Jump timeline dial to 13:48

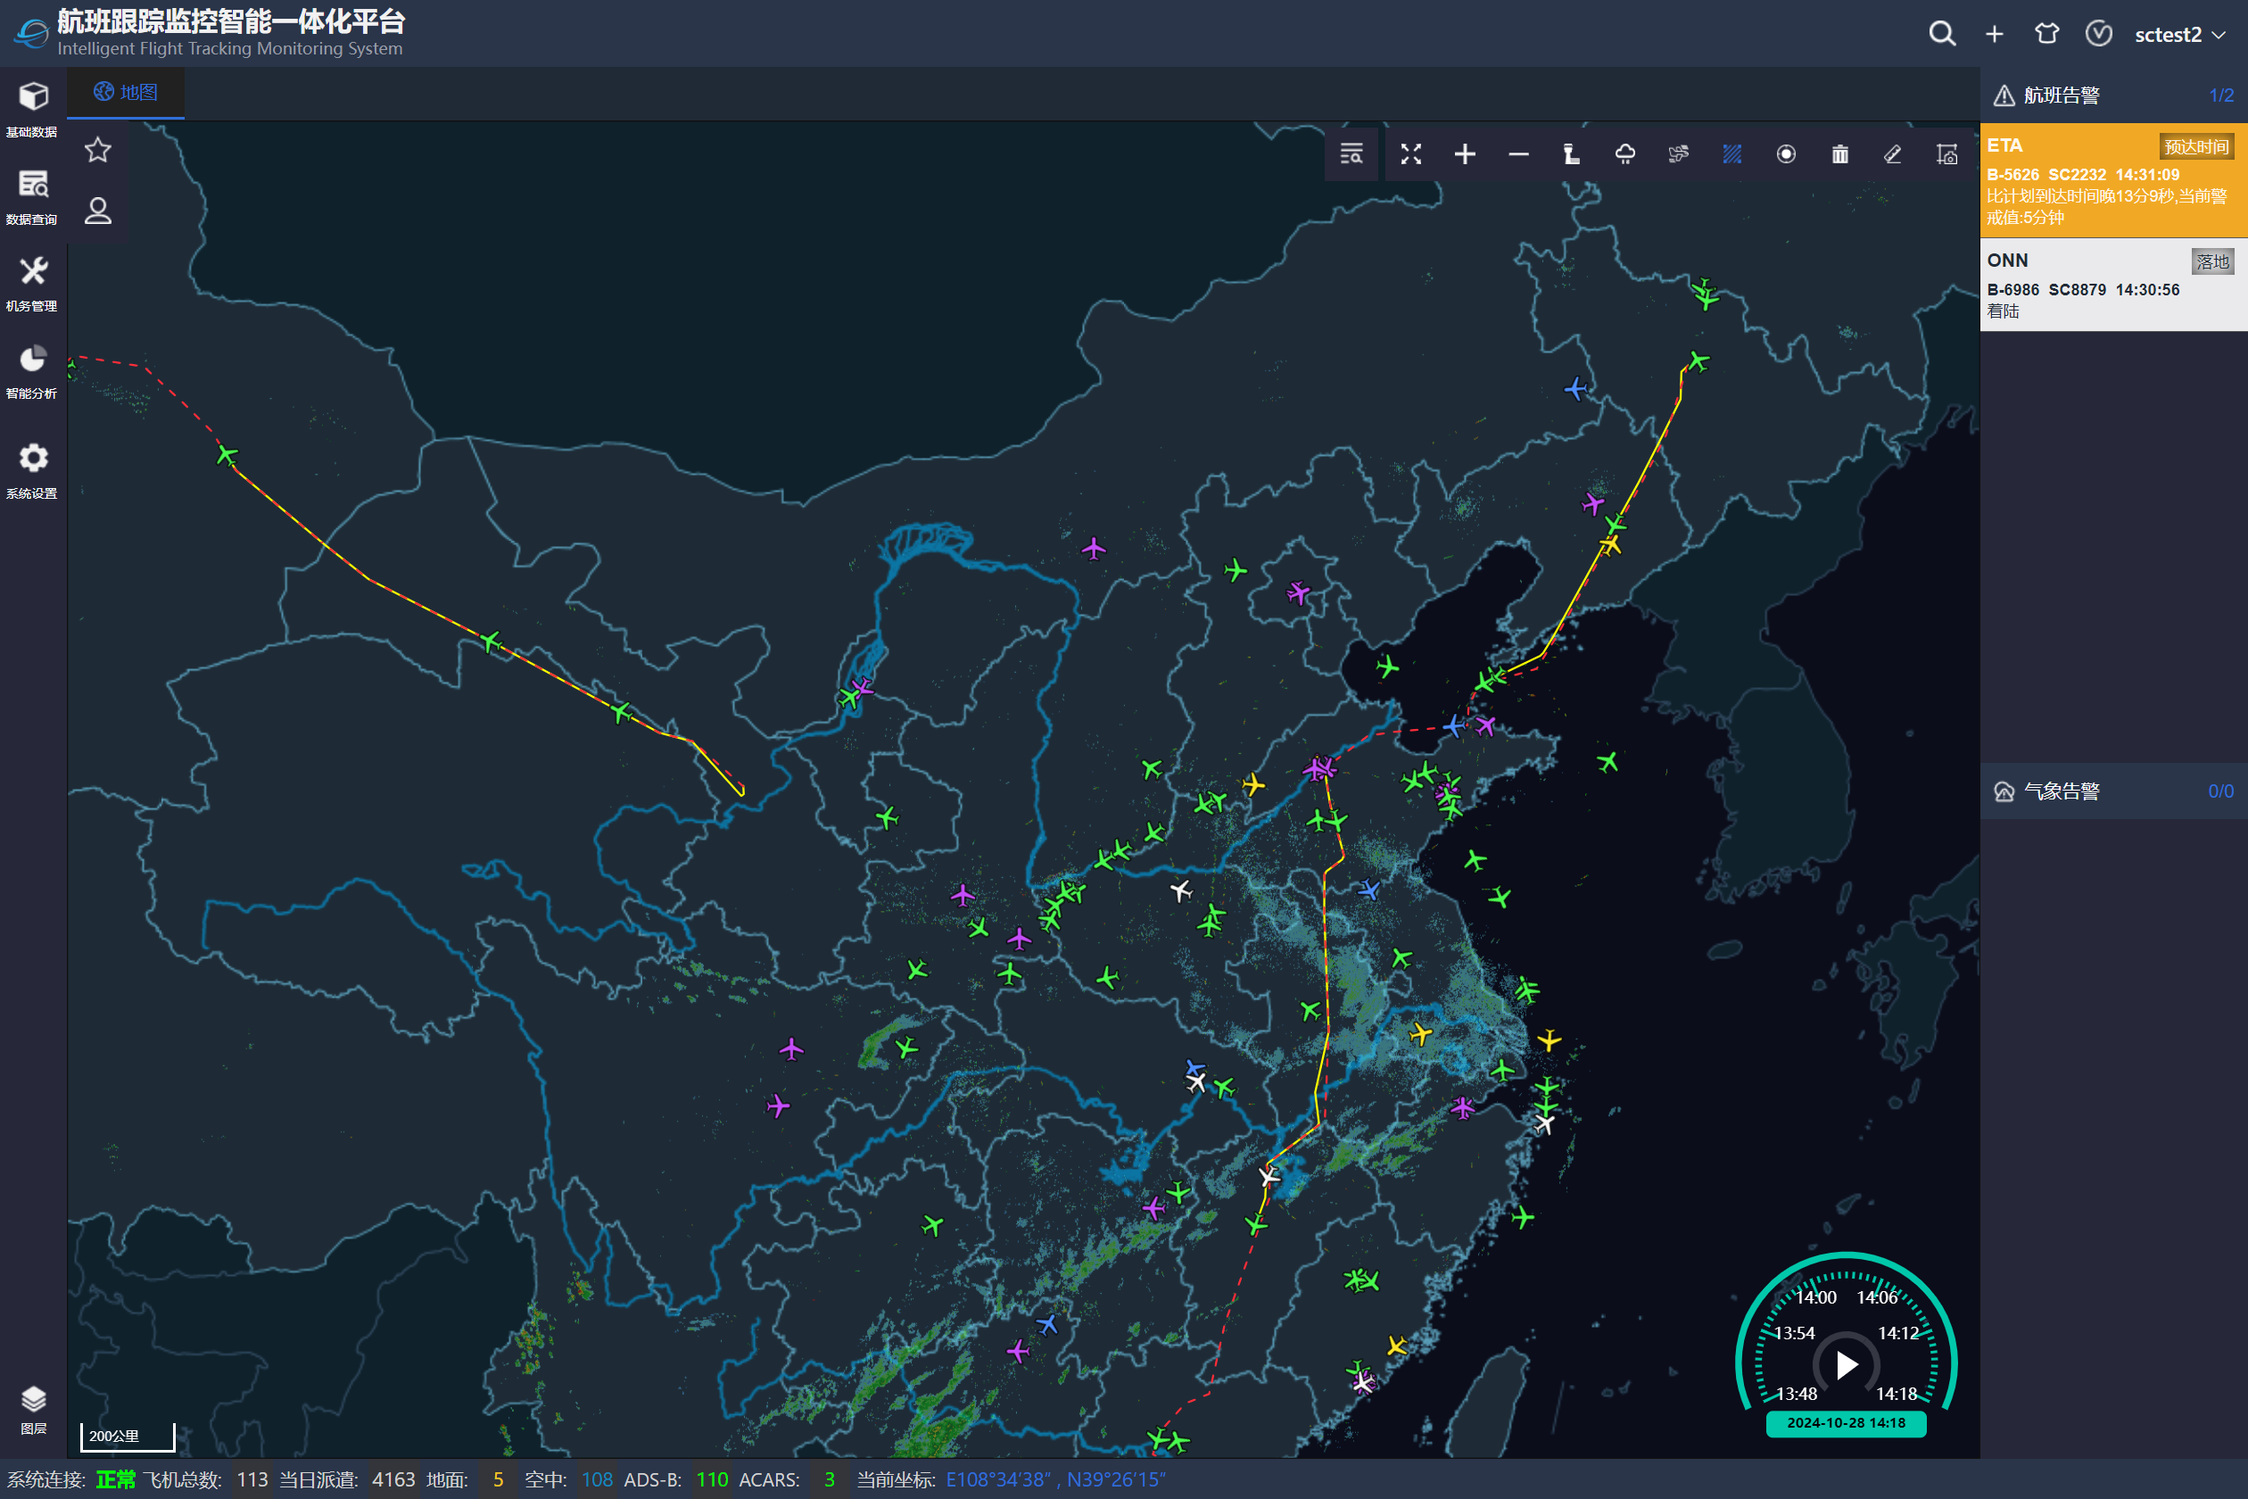coord(1796,1394)
